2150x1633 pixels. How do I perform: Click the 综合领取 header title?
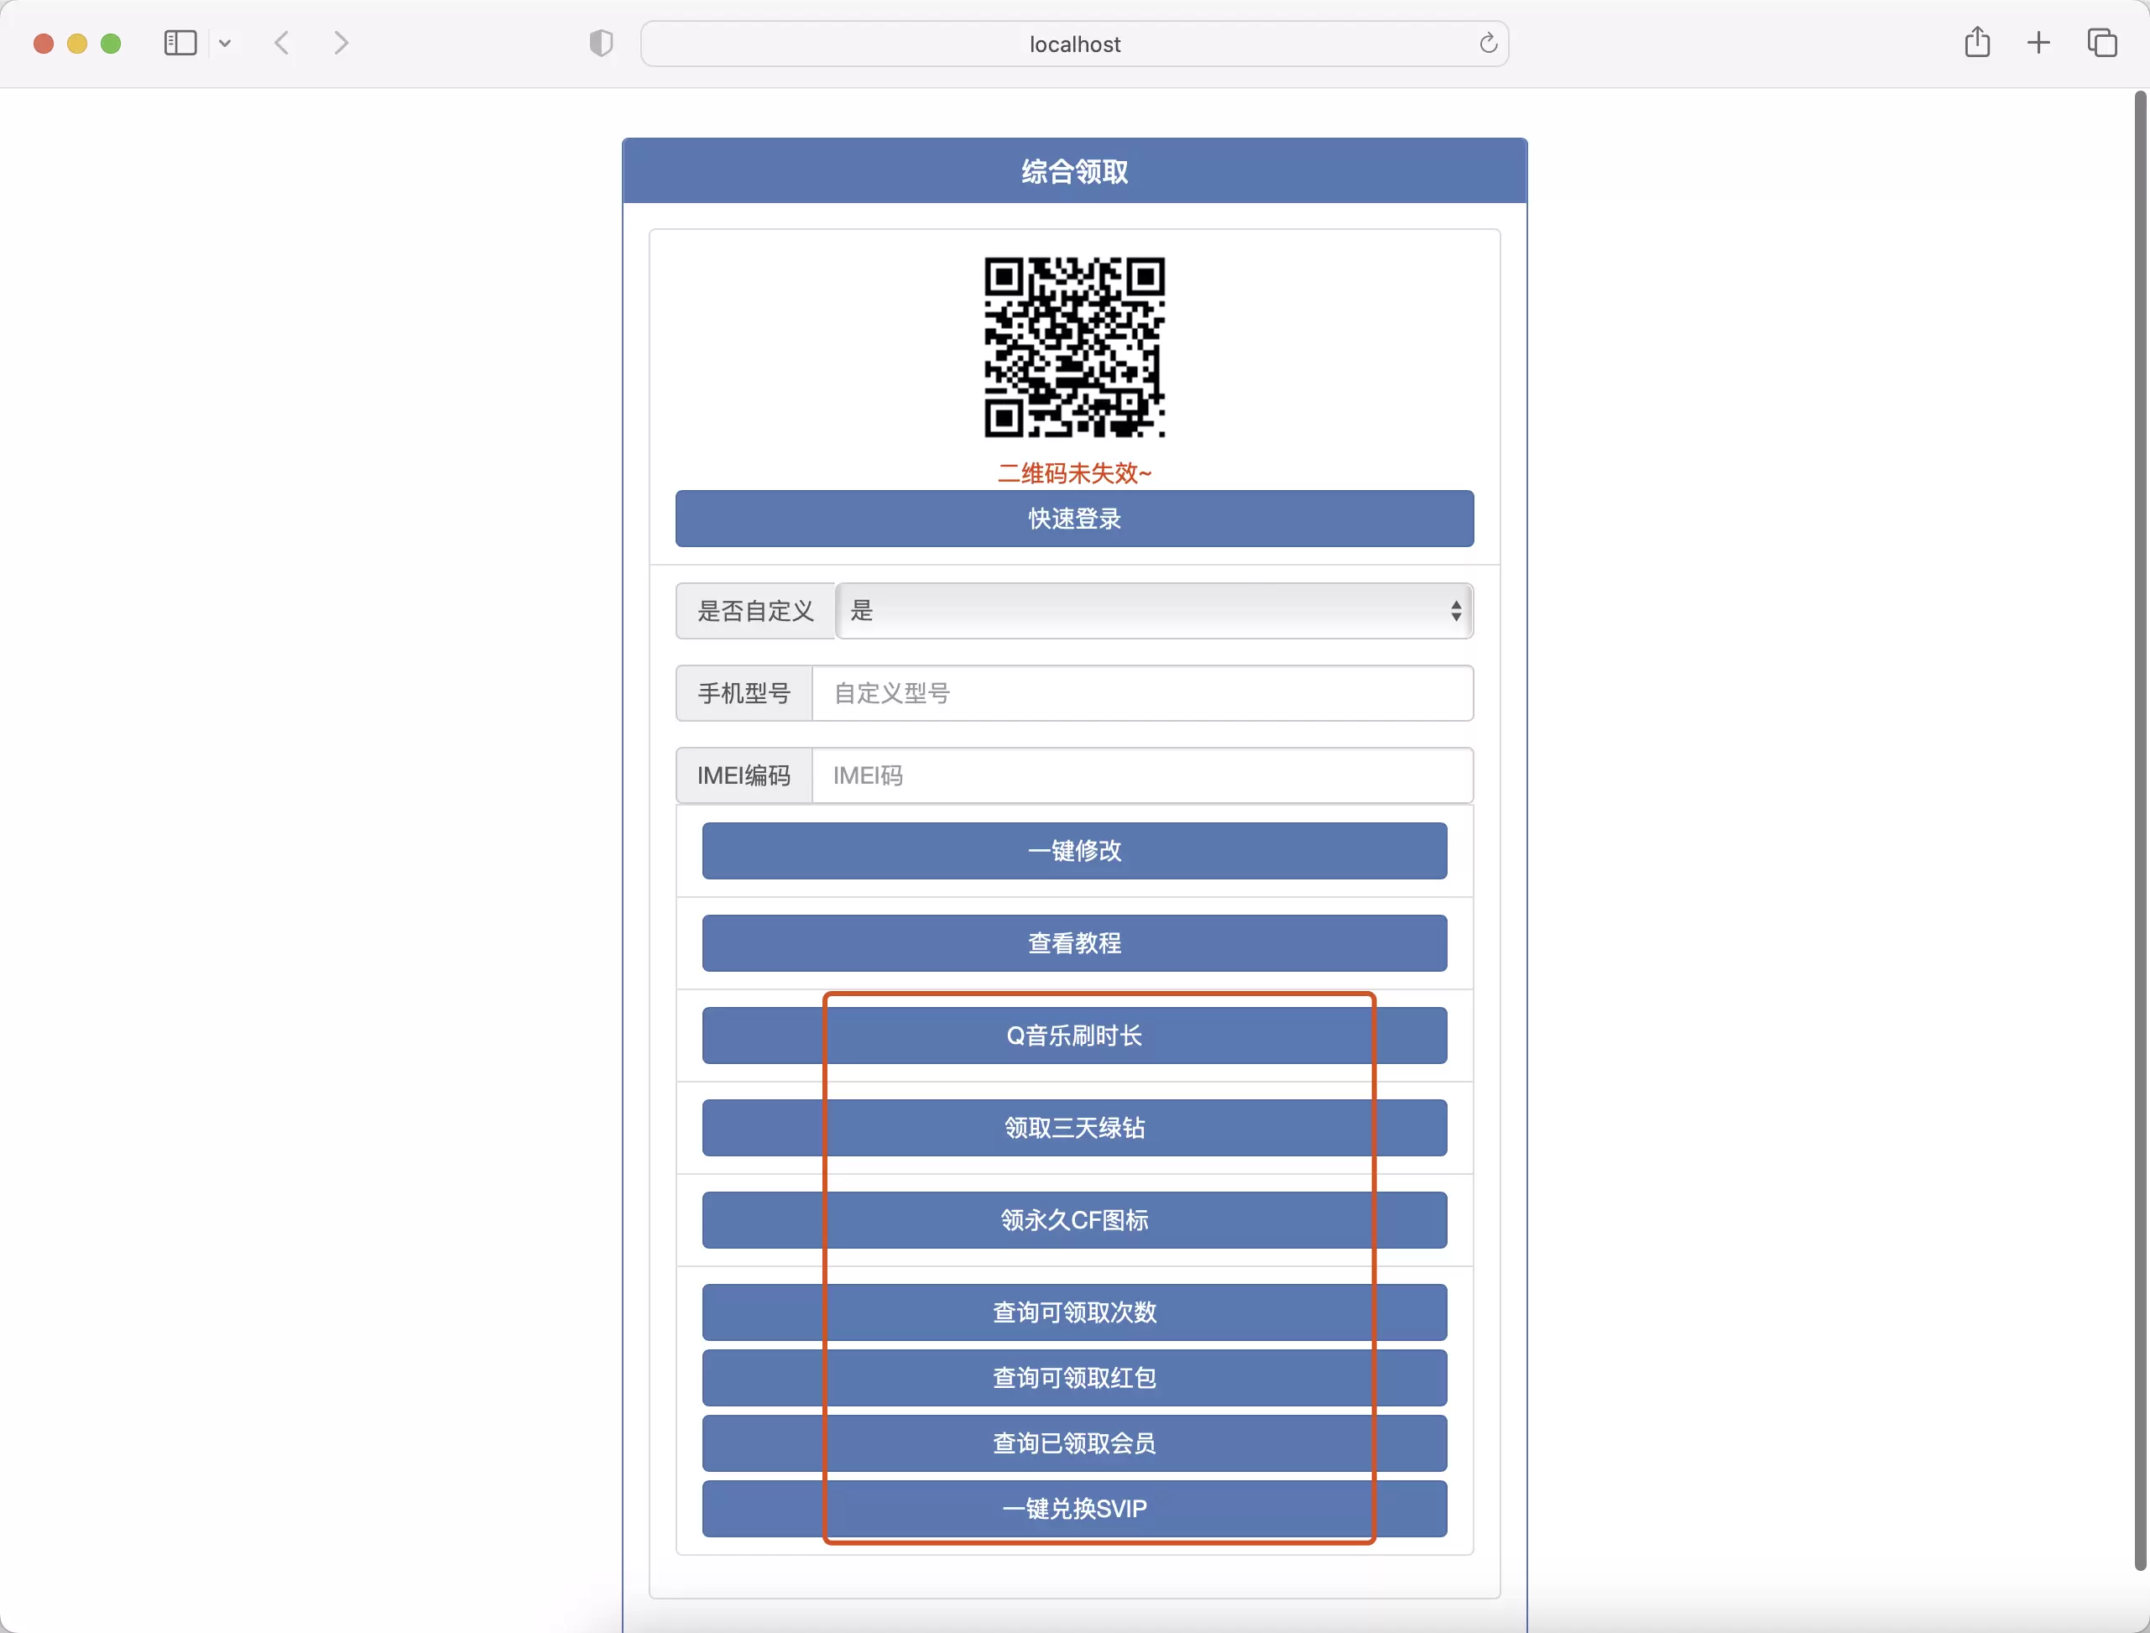(x=1074, y=172)
